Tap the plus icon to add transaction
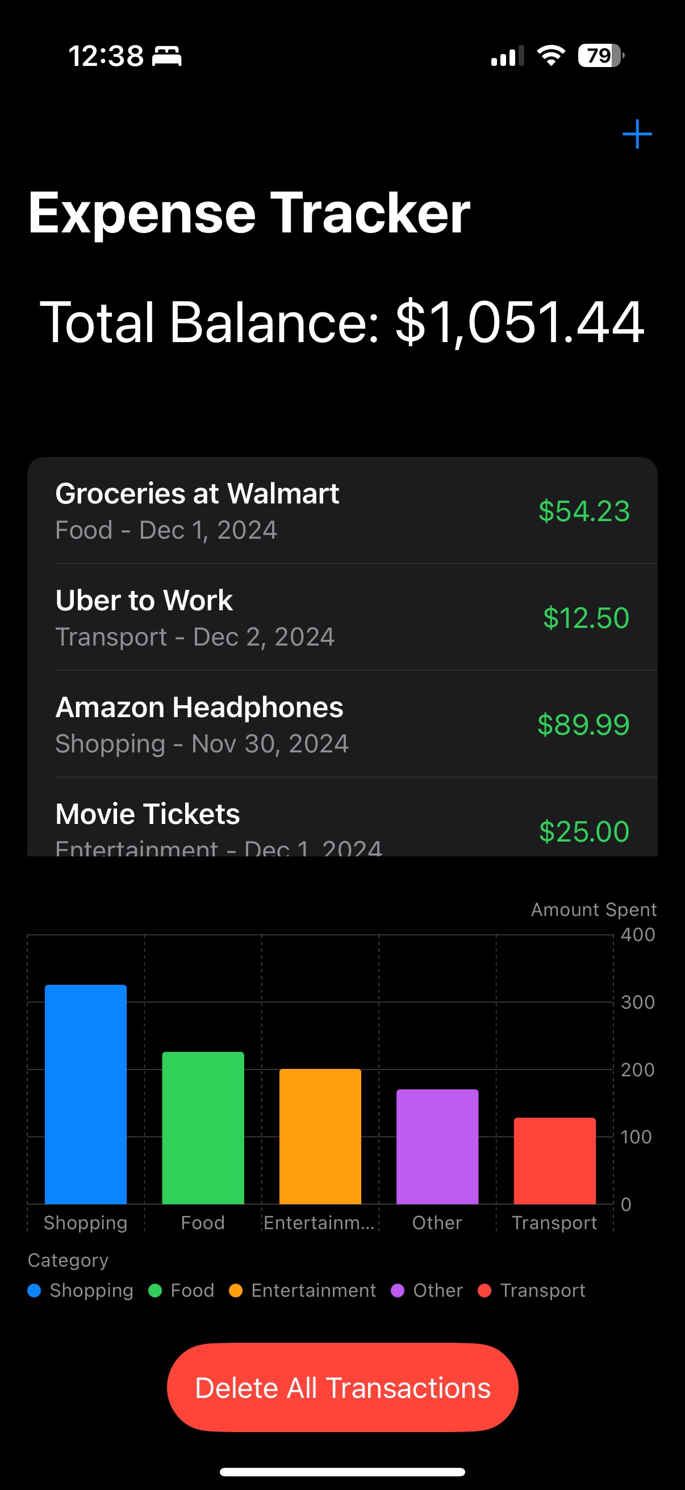Image resolution: width=685 pixels, height=1490 pixels. point(637,134)
